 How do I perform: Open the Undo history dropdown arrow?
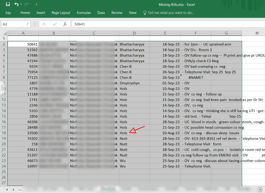pyautogui.click(x=21, y=4)
